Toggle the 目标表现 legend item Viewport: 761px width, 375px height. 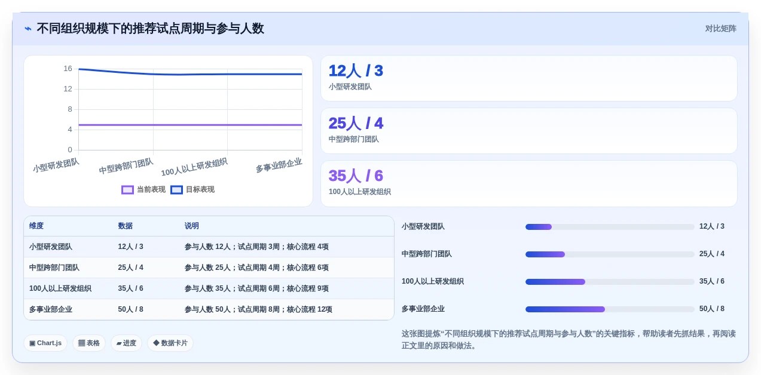click(x=192, y=190)
